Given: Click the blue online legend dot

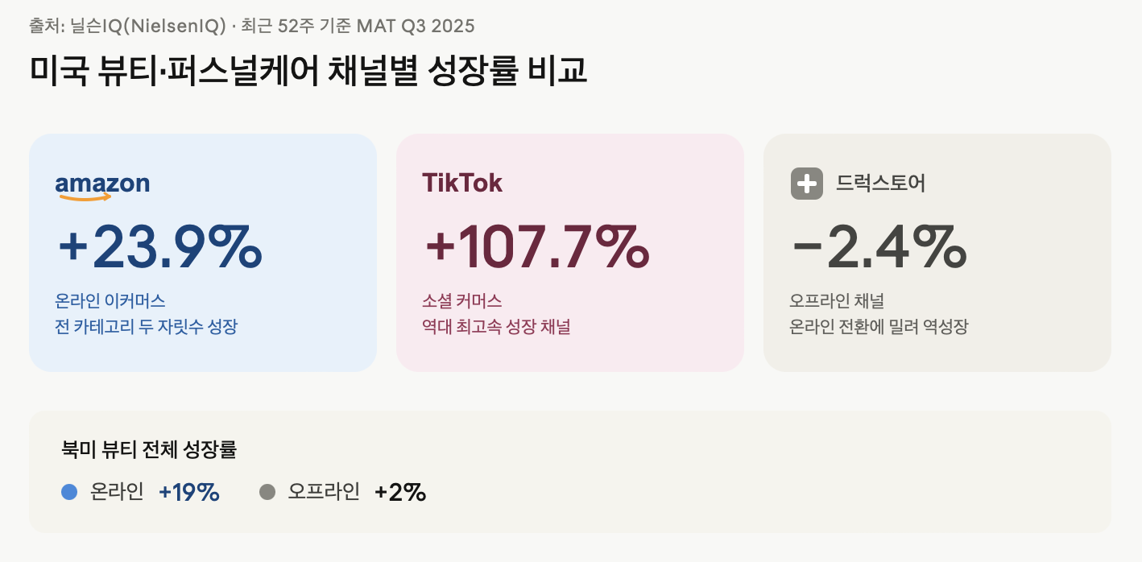Looking at the screenshot, I should [x=69, y=492].
